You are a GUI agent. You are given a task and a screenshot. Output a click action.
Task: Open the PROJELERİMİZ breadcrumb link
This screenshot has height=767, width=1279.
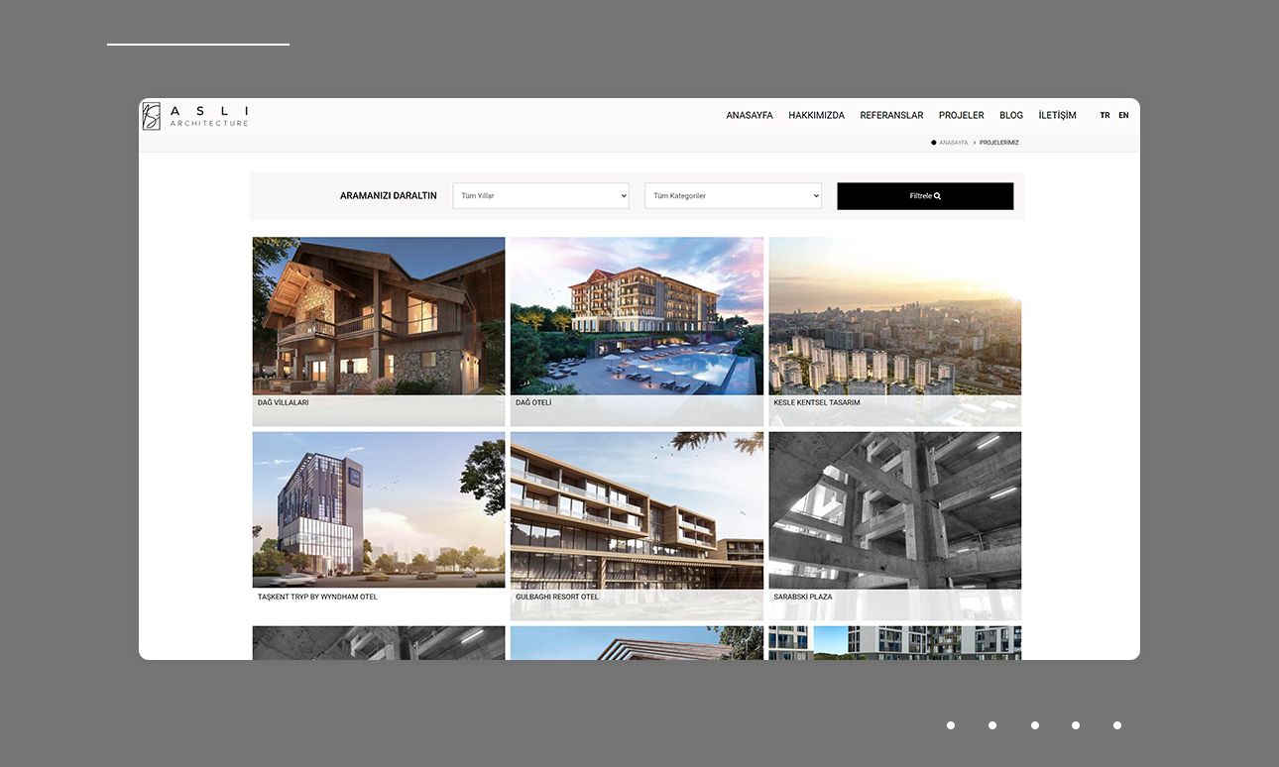999,142
